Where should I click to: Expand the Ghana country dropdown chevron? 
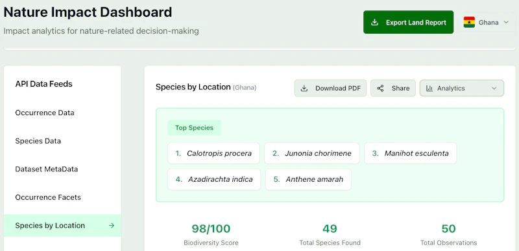pos(506,23)
